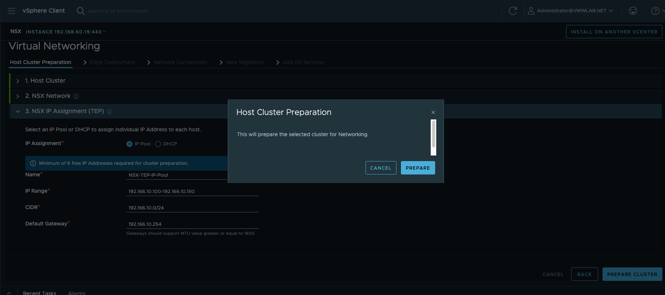Open the smiley feedback icon
Screen dimensions: 665x295
[x=633, y=11]
